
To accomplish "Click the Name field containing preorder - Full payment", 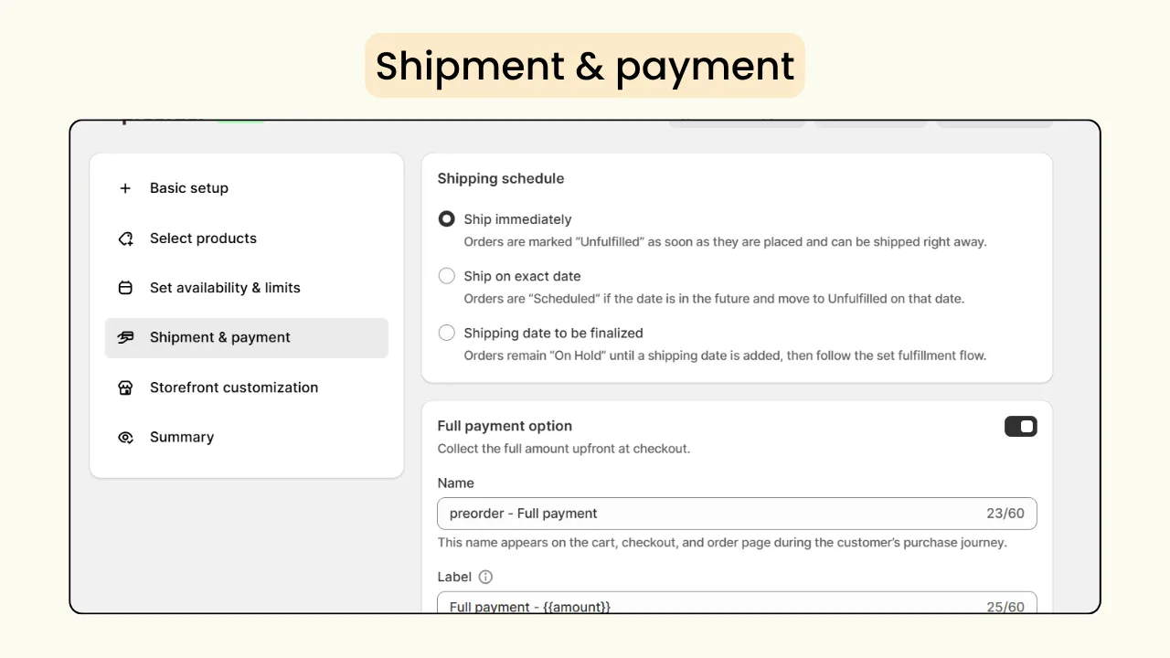I will point(737,514).
